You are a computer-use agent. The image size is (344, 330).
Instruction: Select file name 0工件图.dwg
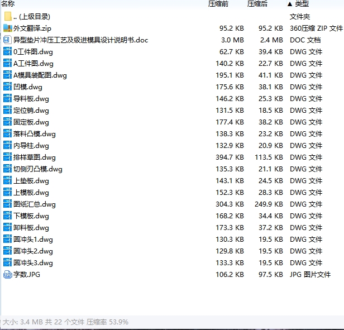pos(33,52)
